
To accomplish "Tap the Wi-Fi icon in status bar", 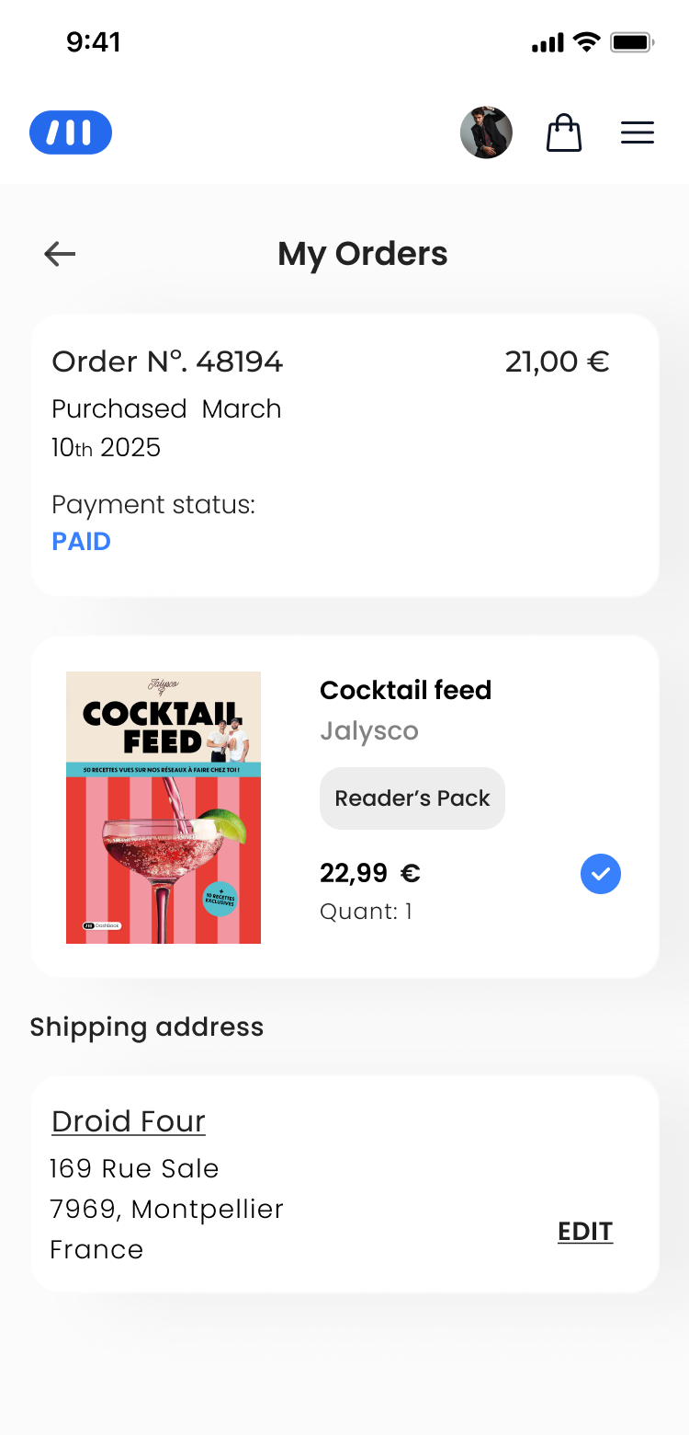I will (x=585, y=42).
